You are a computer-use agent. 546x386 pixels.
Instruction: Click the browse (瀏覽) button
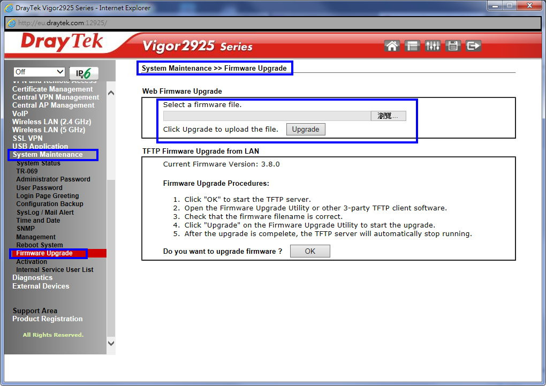coord(388,116)
